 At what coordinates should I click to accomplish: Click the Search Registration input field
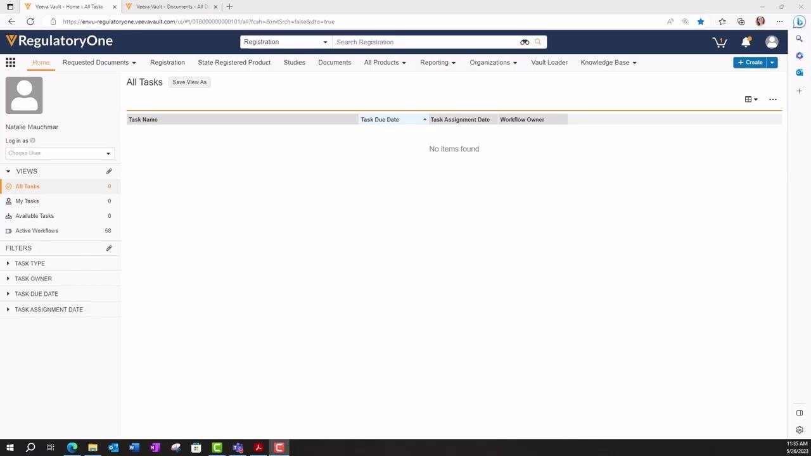click(x=426, y=42)
